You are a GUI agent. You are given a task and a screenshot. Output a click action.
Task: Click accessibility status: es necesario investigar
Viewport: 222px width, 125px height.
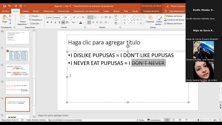click(65, 120)
